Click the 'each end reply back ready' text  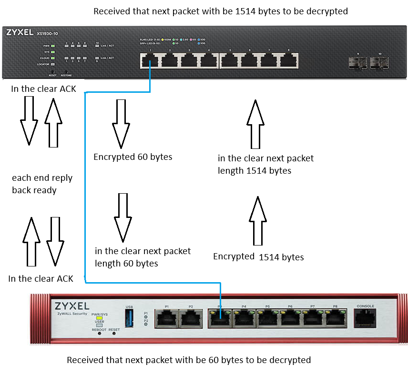[42, 184]
